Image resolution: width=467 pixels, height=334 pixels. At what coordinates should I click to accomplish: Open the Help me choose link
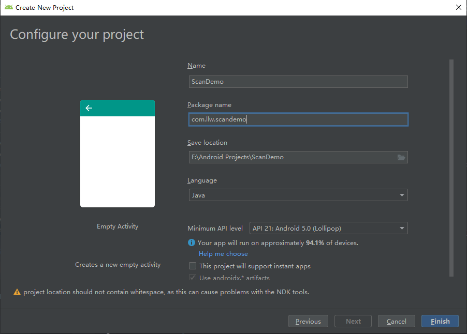pyautogui.click(x=223, y=254)
